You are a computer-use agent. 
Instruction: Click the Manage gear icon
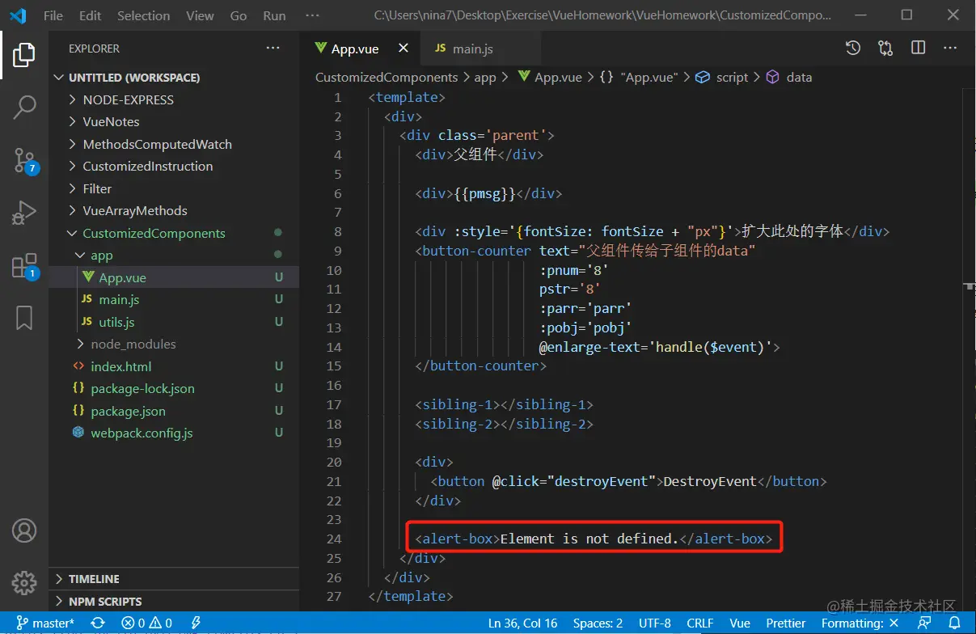click(24, 582)
